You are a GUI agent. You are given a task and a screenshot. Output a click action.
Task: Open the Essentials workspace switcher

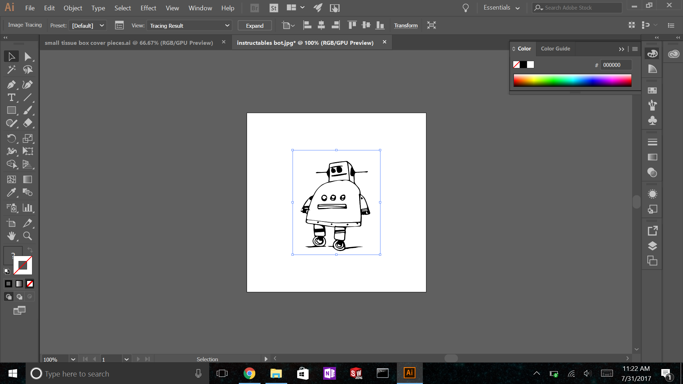[x=501, y=7]
